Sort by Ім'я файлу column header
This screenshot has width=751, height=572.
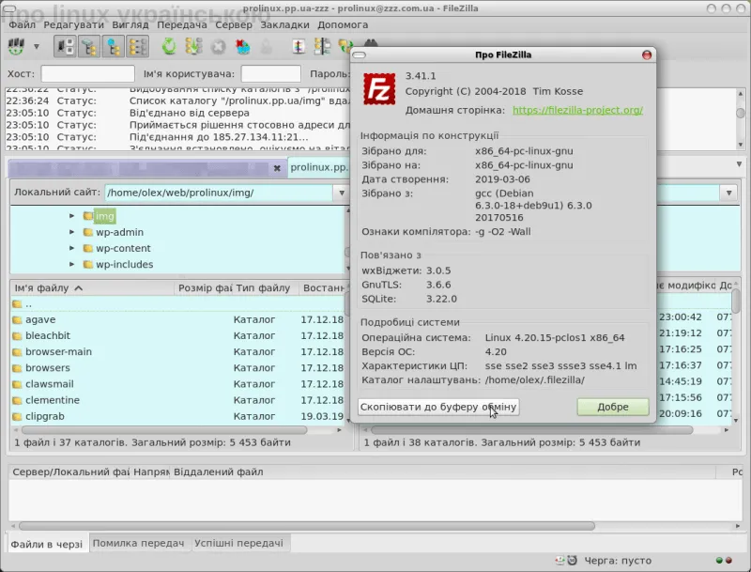(x=92, y=288)
